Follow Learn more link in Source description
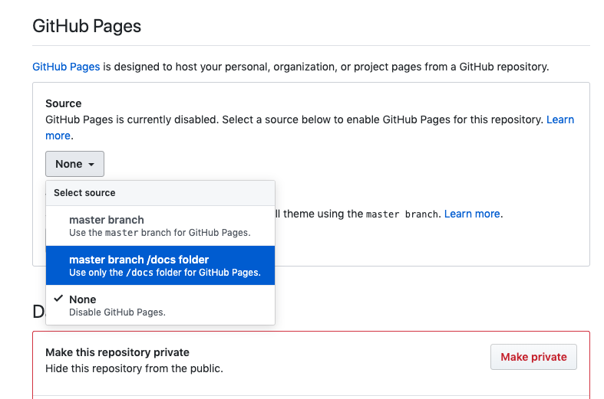The image size is (604, 399). click(x=560, y=120)
